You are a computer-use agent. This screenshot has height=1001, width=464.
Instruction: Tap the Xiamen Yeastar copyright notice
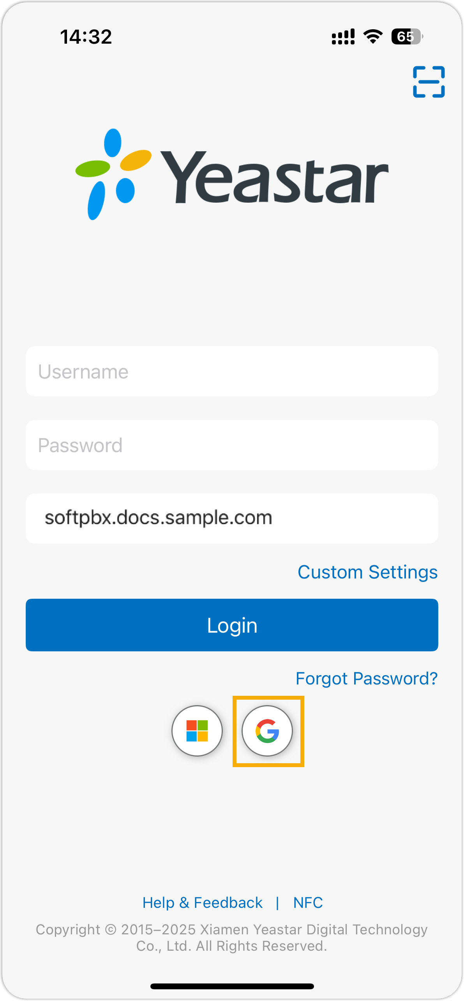(x=232, y=938)
